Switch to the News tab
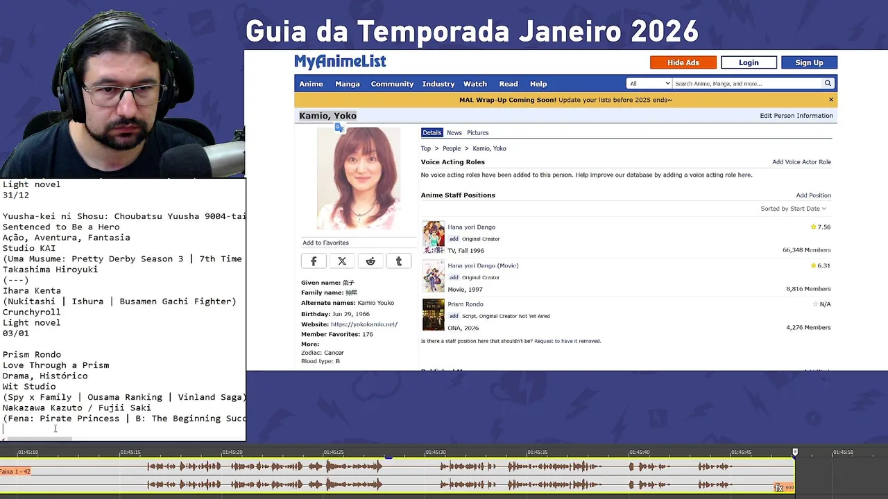 coord(454,132)
